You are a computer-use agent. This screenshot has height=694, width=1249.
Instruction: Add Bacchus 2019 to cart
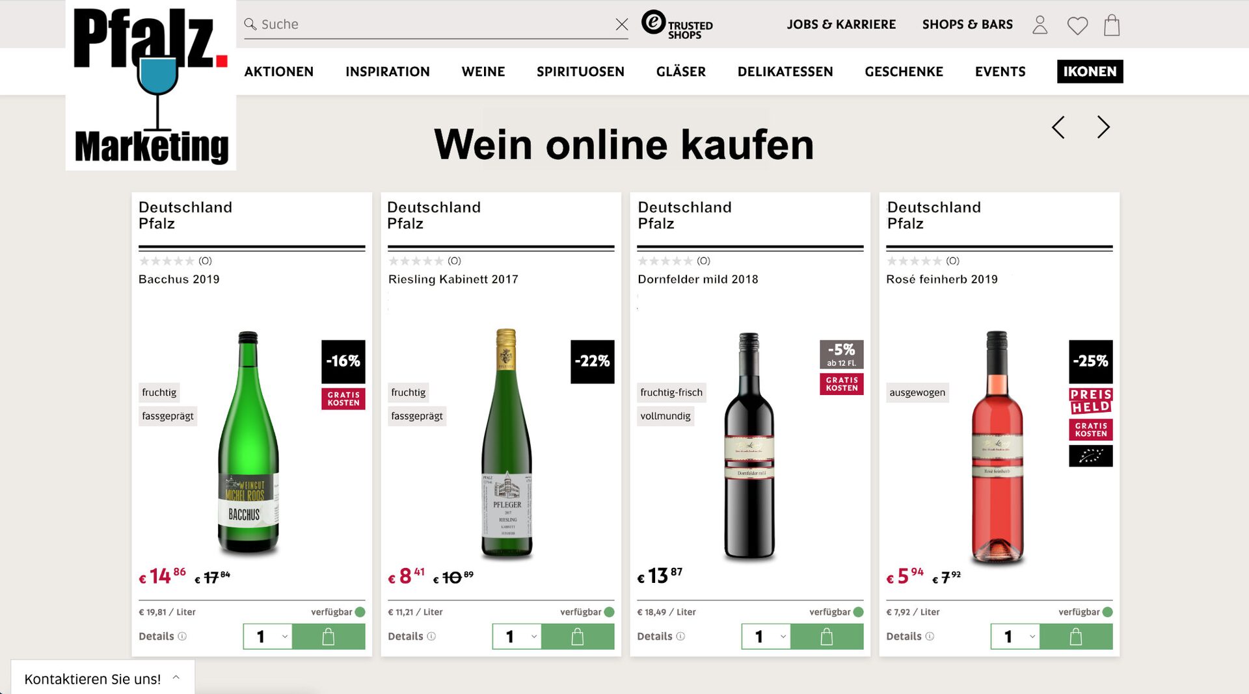[x=329, y=637]
